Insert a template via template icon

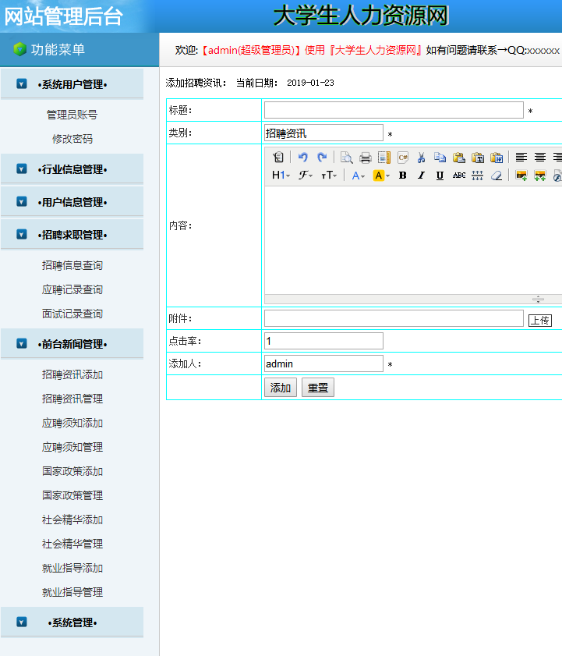click(x=384, y=158)
